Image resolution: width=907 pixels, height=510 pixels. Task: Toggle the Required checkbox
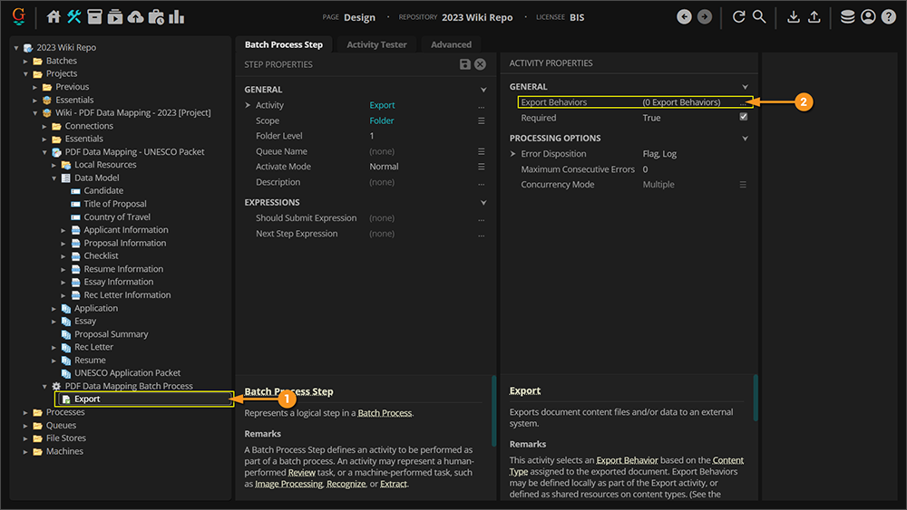tap(744, 118)
